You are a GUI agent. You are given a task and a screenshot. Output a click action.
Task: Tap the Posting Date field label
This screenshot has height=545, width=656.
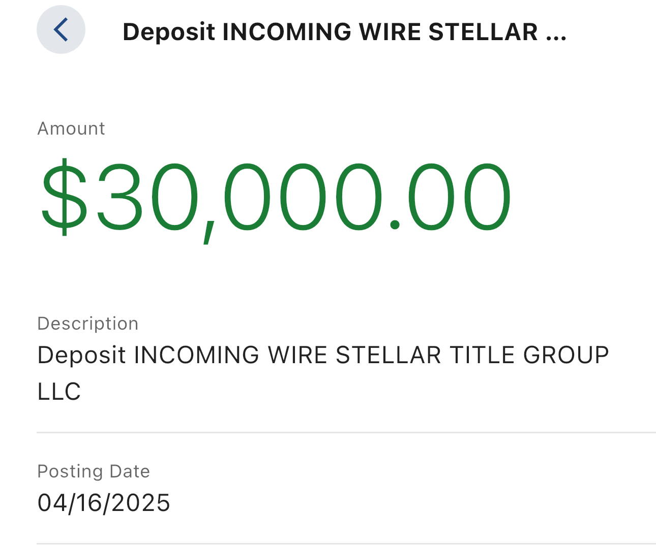coord(94,471)
